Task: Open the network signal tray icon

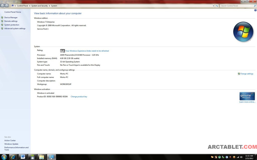Action: pos(238,157)
